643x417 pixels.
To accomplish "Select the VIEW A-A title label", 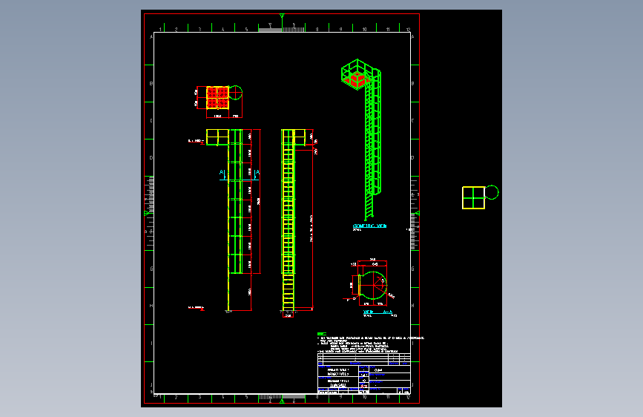I will 377,312.
